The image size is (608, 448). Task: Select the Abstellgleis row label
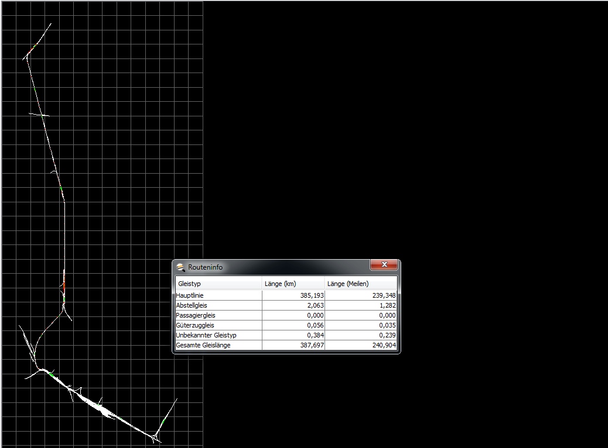192,305
